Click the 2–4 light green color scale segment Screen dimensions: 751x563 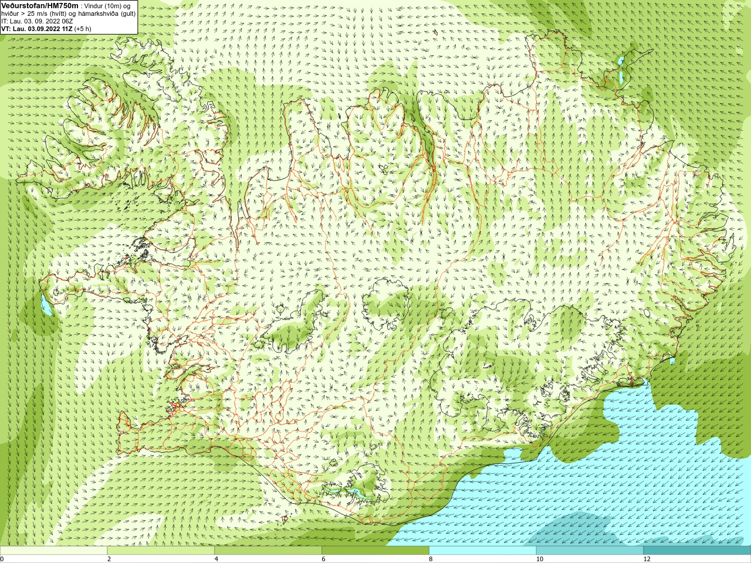161,551
